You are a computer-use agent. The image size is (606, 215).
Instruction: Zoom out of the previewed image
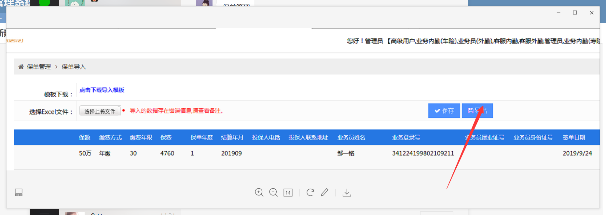point(273,193)
